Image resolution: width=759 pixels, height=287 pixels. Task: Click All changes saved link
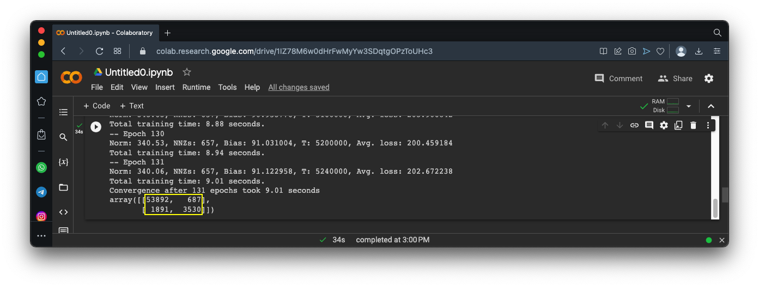299,87
